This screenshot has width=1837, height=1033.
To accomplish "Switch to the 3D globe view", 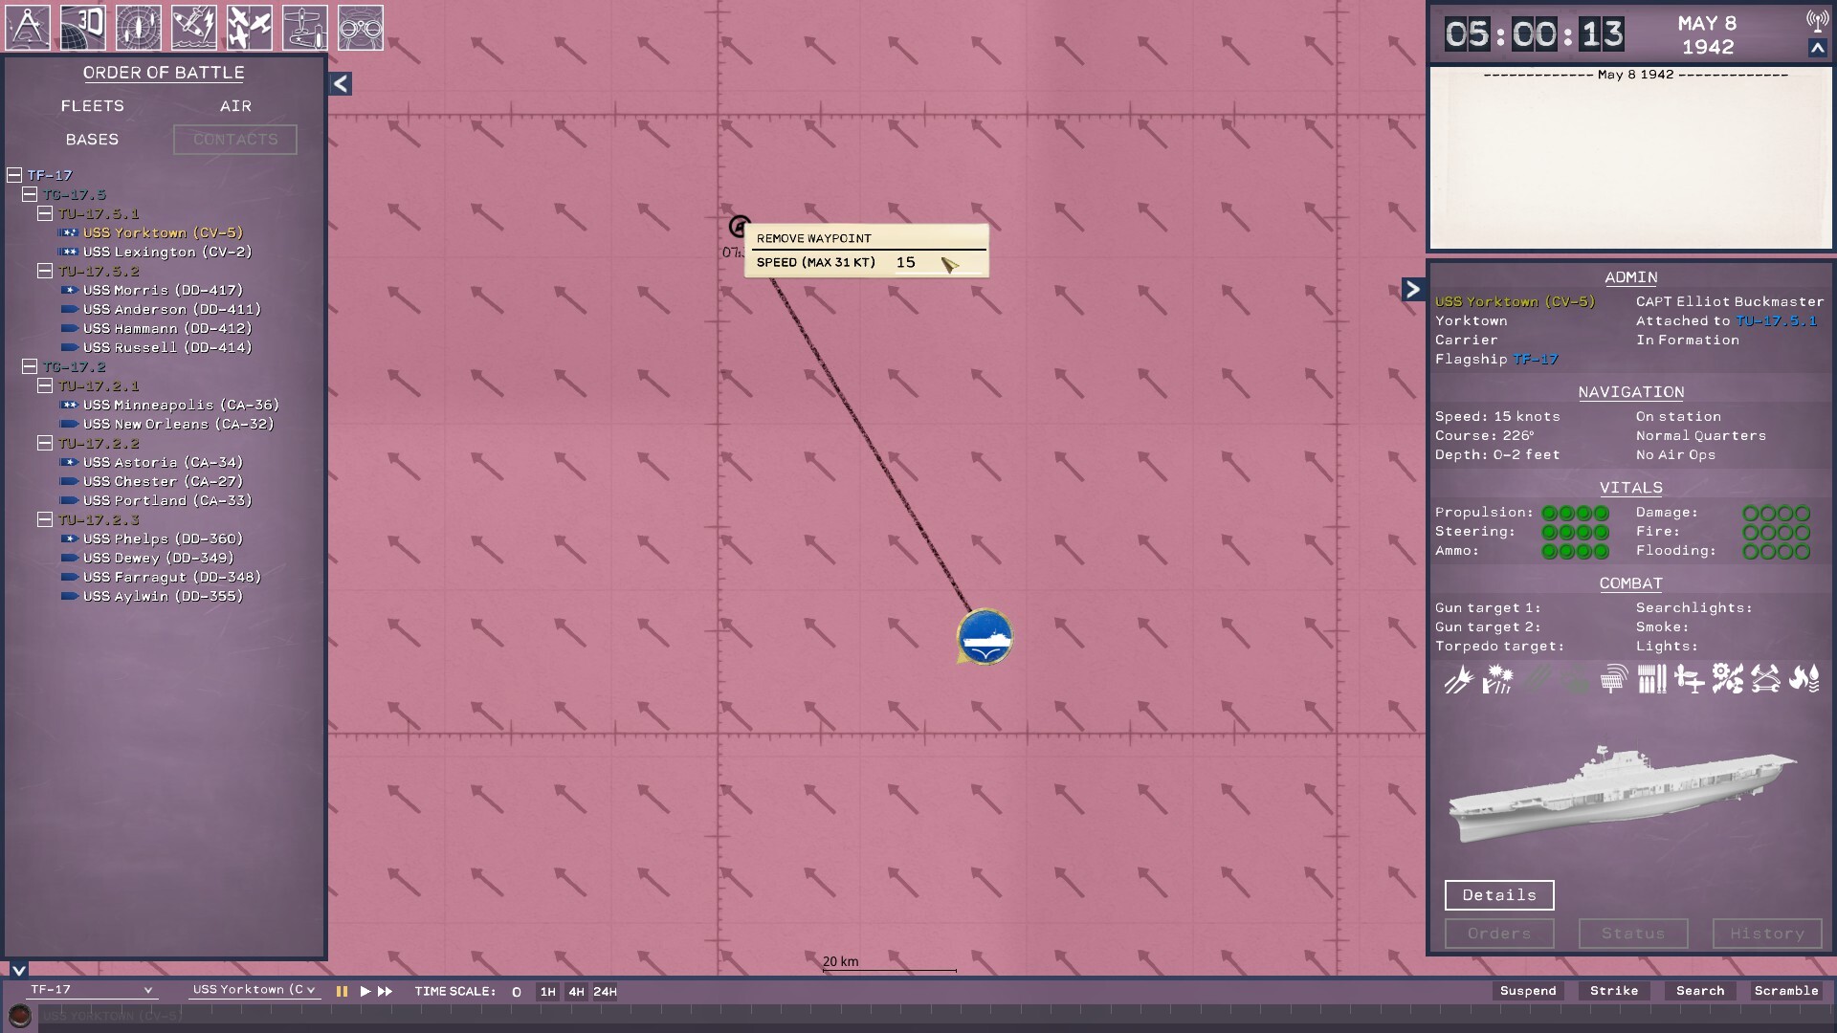I will [x=83, y=28].
